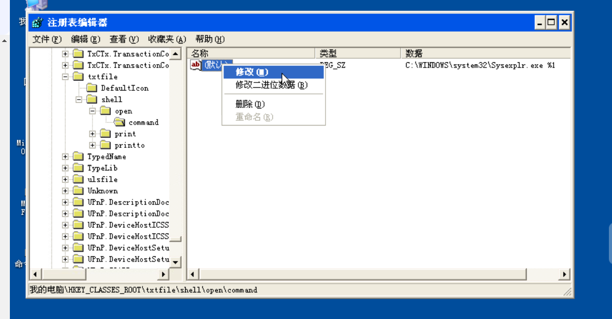Click tree pane scroll right arrow
612x319 pixels.
click(164, 274)
